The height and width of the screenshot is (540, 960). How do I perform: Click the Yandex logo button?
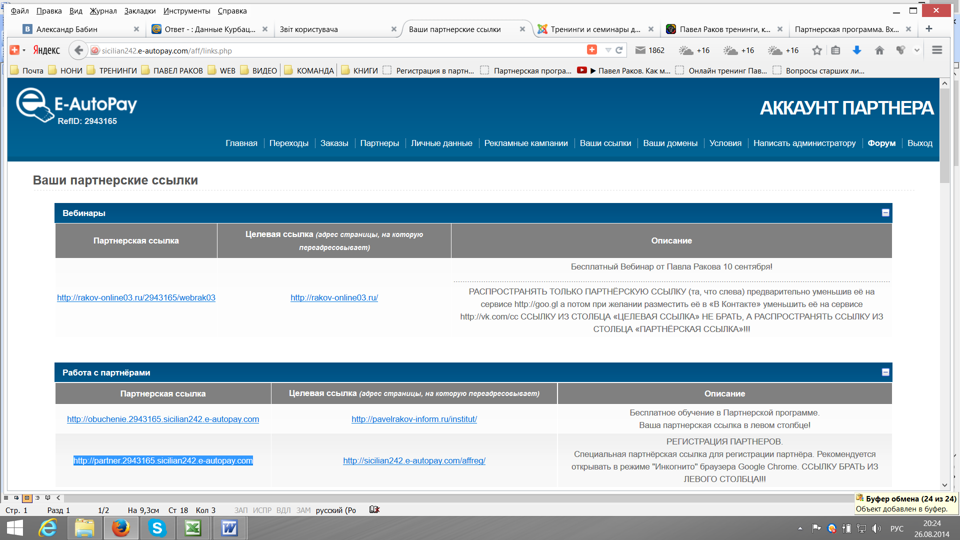[x=46, y=50]
